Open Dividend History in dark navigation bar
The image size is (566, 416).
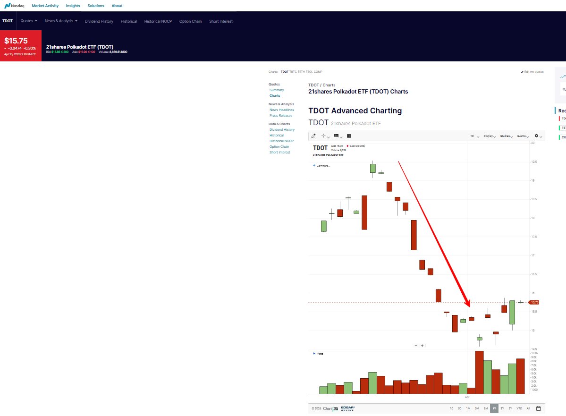pos(99,21)
